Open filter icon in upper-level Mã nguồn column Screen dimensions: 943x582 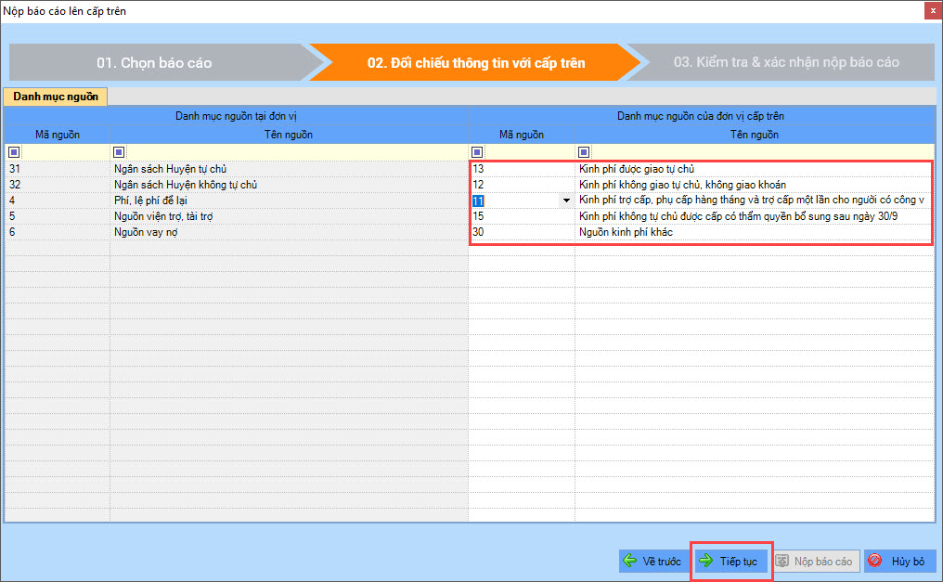[477, 152]
